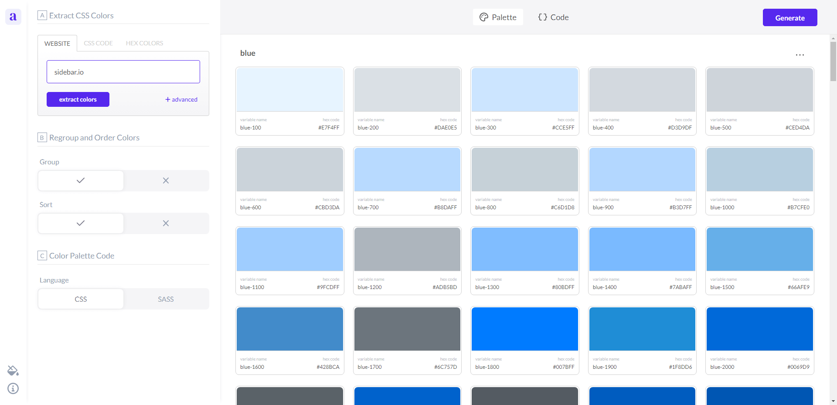Select the blue-200 color swatch
Screen dimensions: 837x405
(407, 90)
